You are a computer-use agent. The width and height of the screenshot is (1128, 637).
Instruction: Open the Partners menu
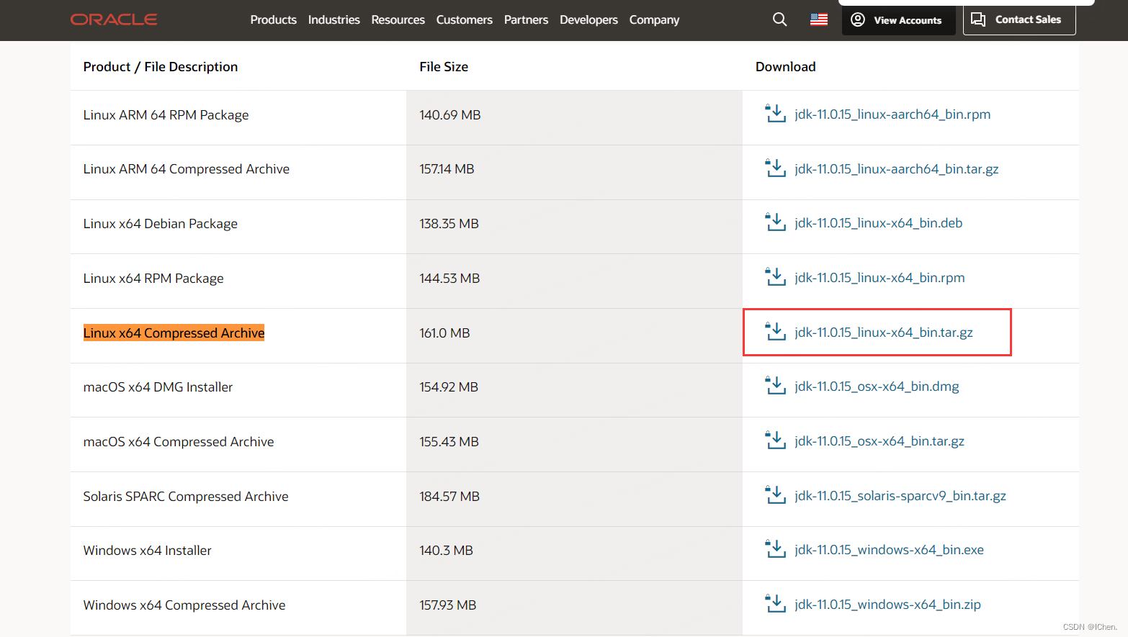(x=527, y=19)
